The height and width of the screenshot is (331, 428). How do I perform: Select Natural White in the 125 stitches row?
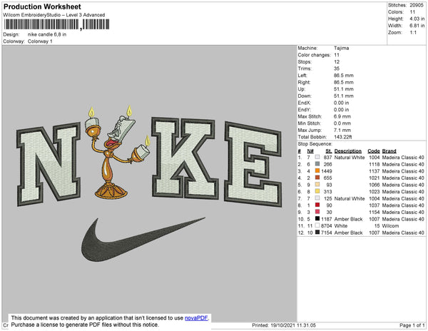coord(350,198)
